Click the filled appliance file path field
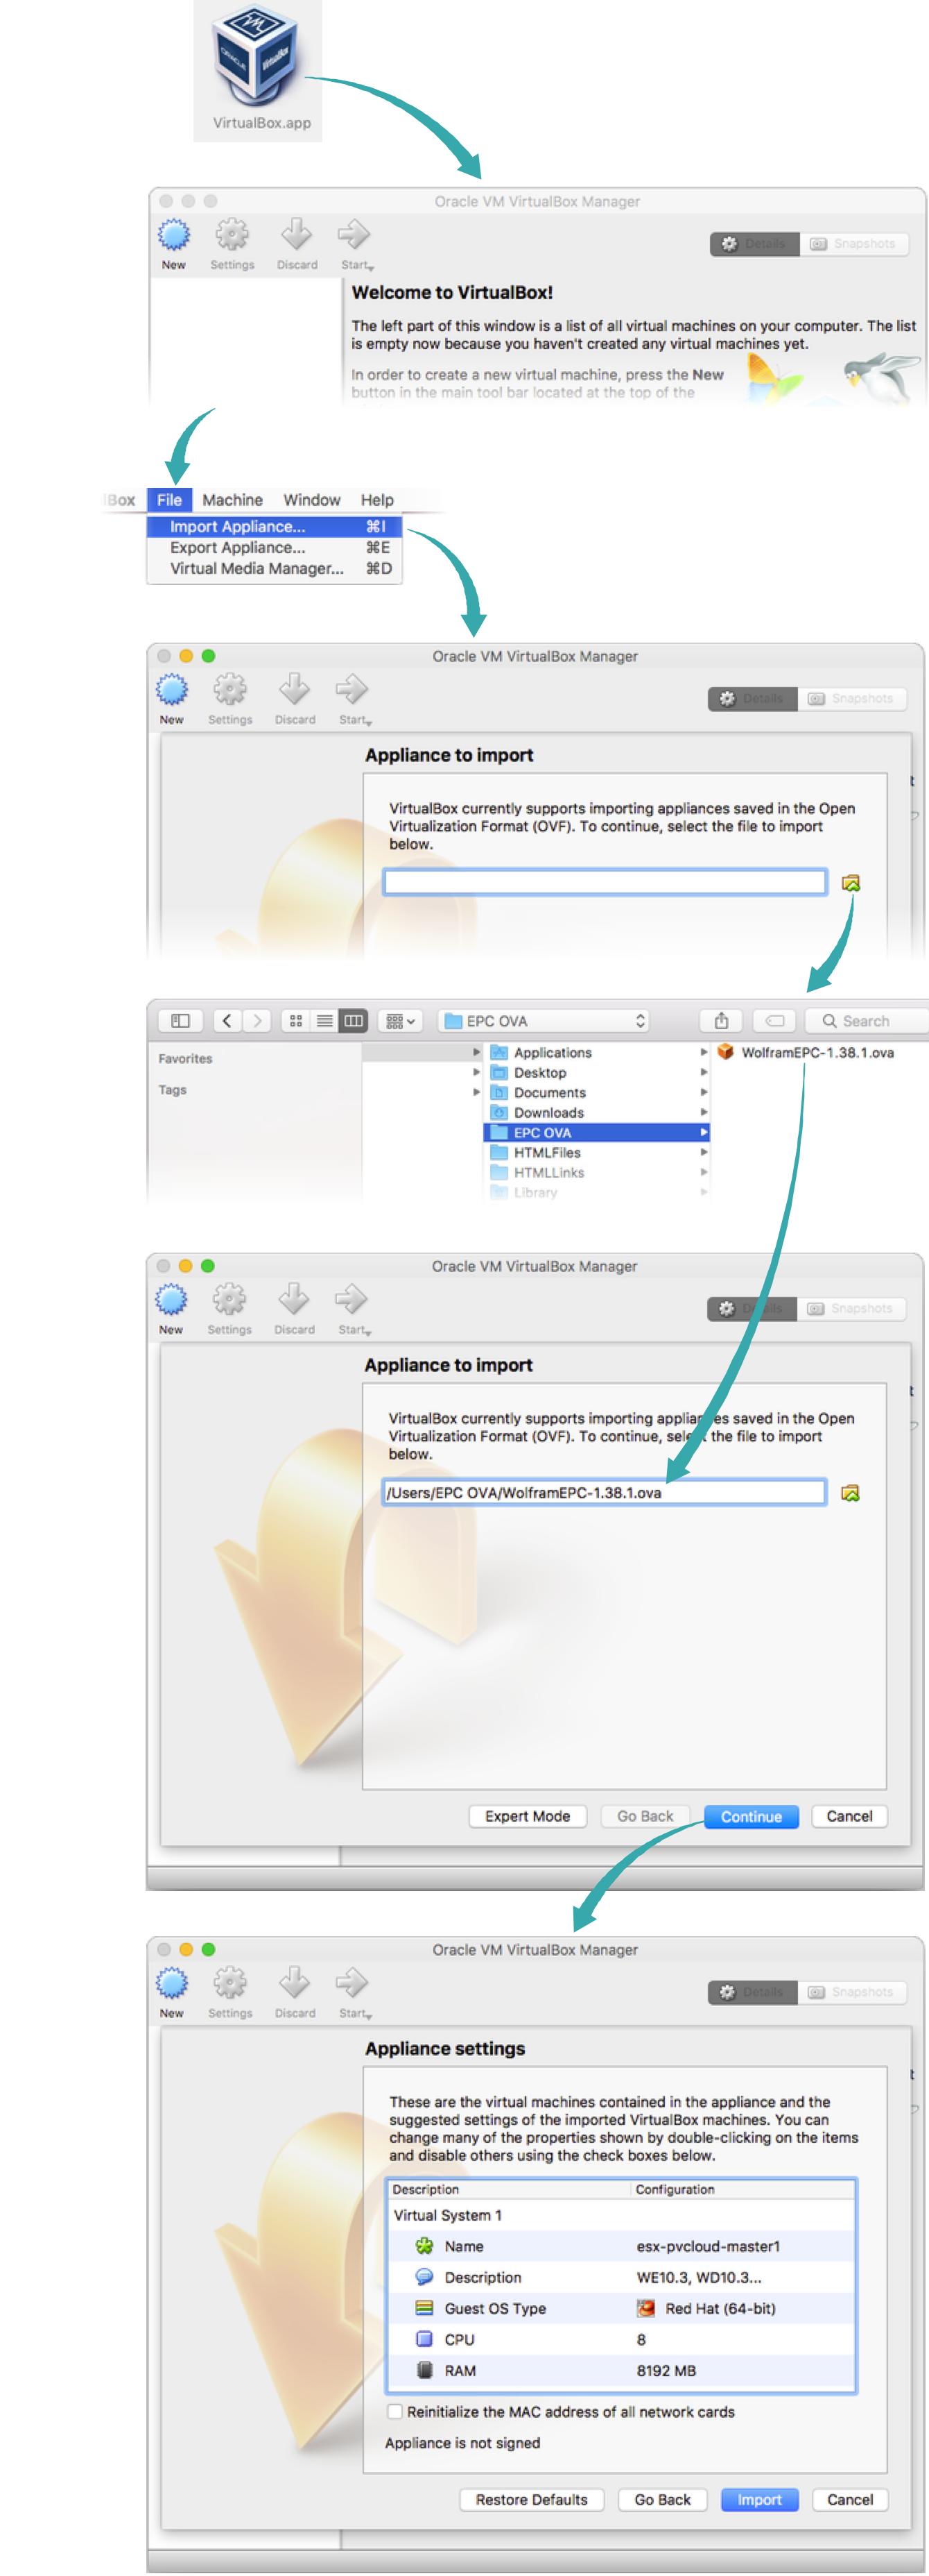929x2576 pixels. [x=603, y=1492]
